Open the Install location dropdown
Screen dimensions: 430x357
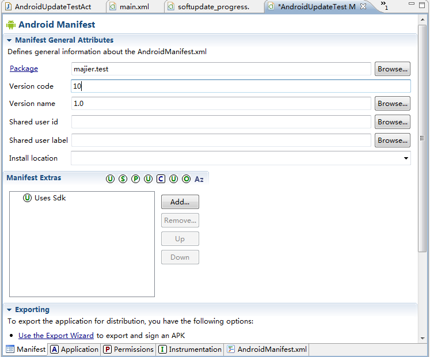(406, 158)
